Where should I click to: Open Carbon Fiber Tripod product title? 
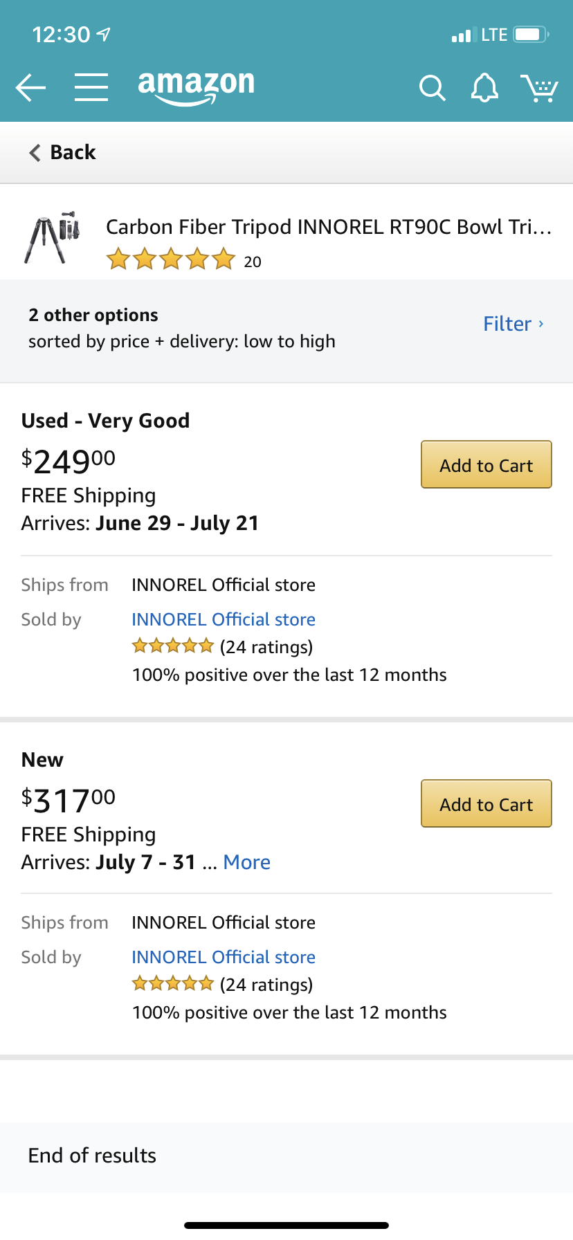click(x=328, y=227)
